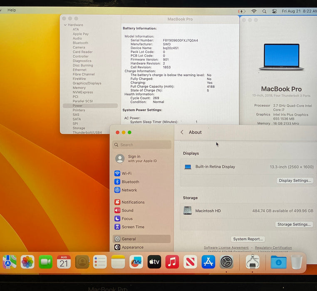The width and height of the screenshot is (317, 291).
Task: Open System Report
Action: [x=248, y=239]
